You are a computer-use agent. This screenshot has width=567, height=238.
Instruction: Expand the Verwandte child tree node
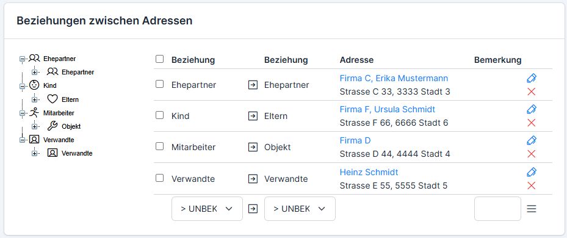[x=34, y=153]
